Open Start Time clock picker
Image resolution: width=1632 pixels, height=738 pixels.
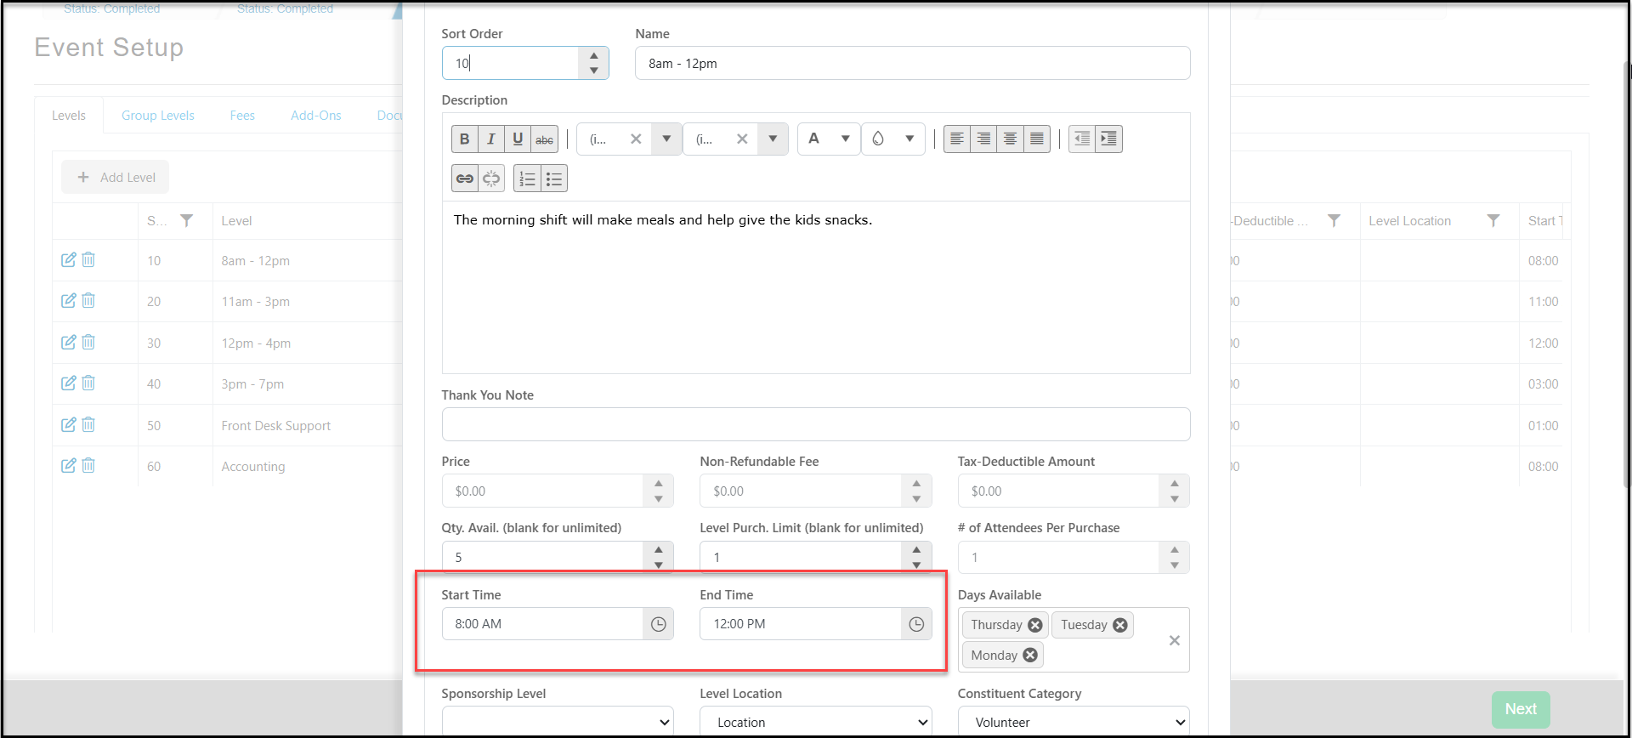click(x=659, y=624)
